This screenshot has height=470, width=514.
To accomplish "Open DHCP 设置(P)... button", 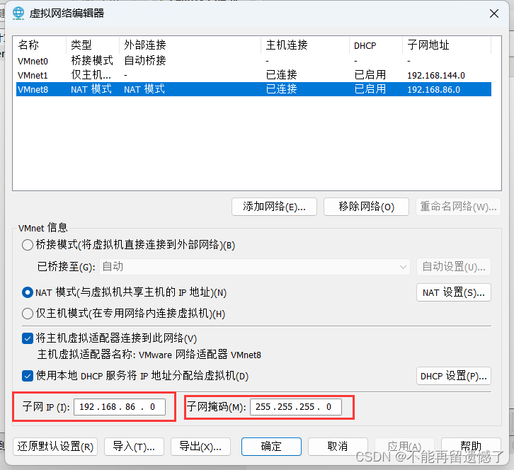I will [x=454, y=376].
